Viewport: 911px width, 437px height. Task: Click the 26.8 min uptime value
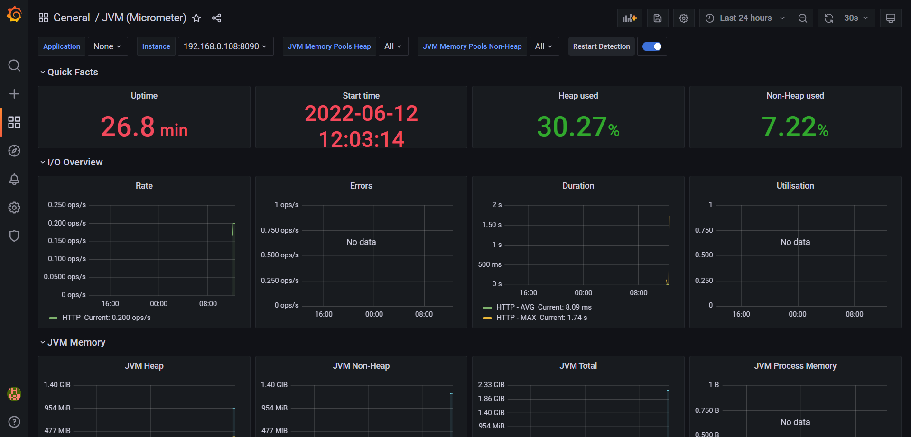click(x=144, y=127)
